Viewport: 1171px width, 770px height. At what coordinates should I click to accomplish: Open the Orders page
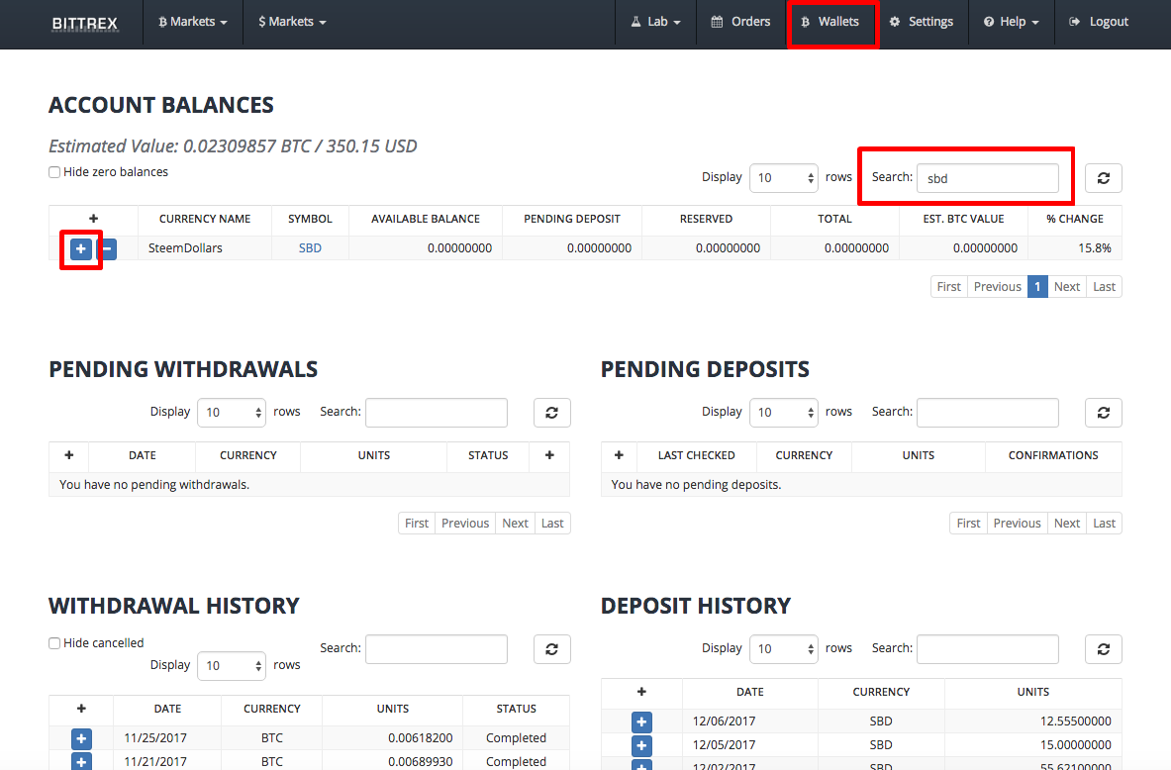[740, 22]
